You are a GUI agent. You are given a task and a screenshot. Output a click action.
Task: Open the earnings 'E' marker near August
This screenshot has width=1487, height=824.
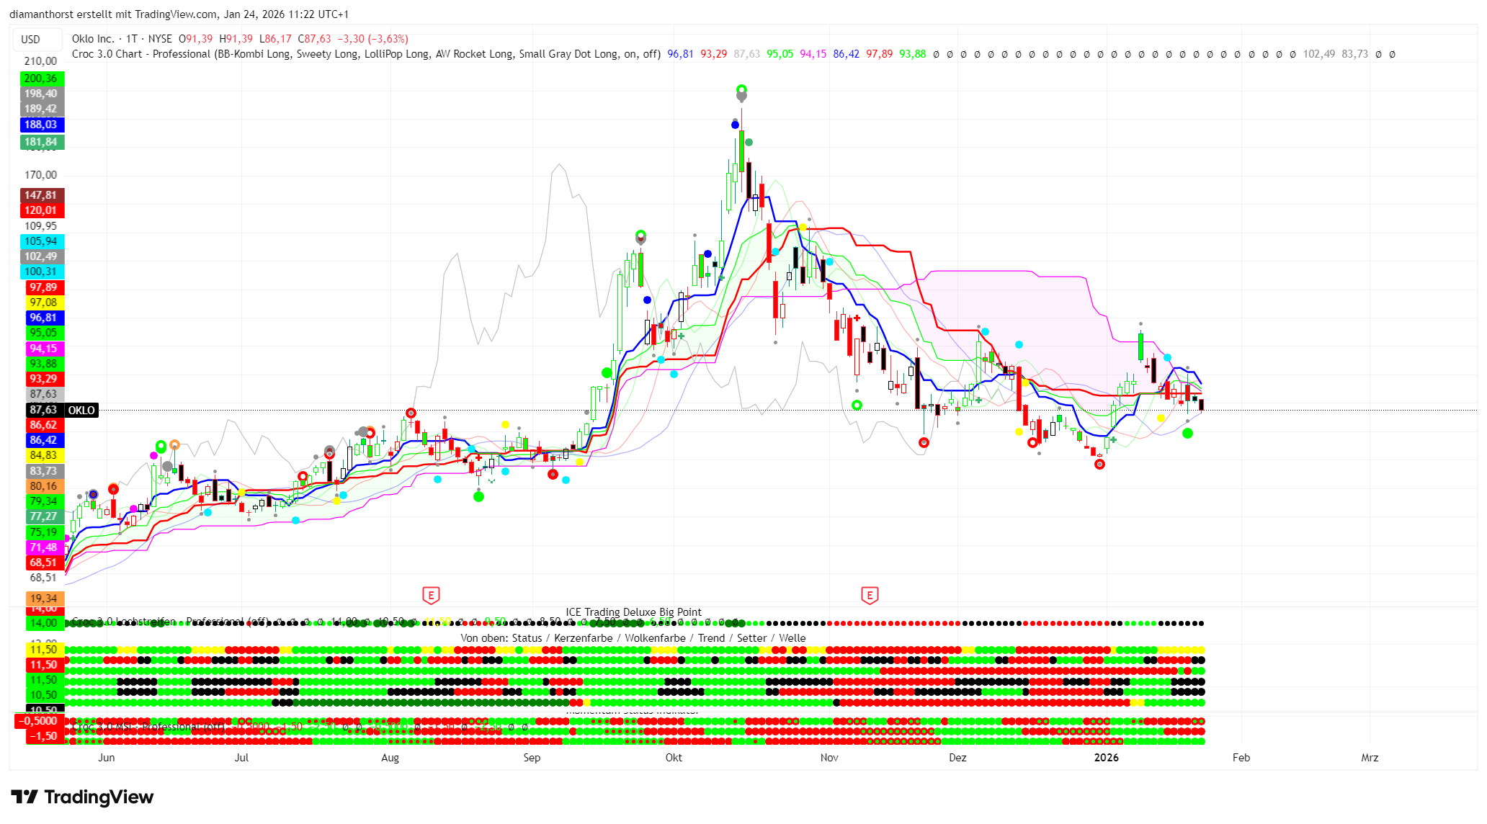pyautogui.click(x=431, y=595)
